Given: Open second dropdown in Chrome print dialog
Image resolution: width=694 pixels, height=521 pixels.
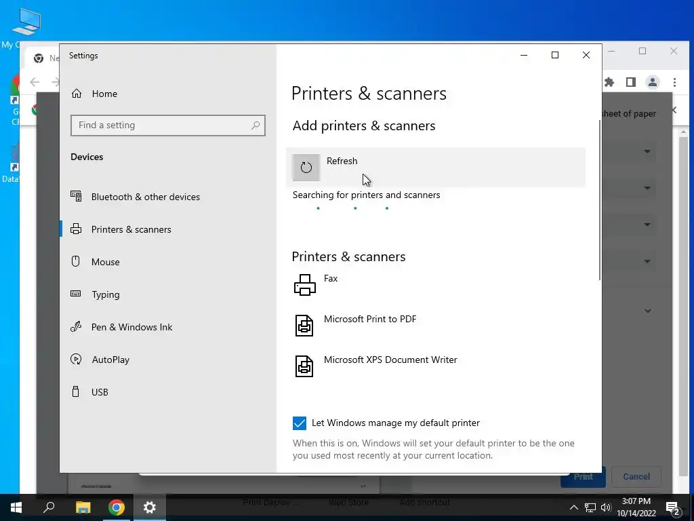Looking at the screenshot, I should tap(647, 188).
